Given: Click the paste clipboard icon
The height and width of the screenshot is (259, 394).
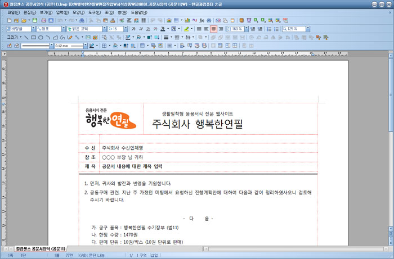Looking at the screenshot, I should pyautogui.click(x=106, y=20).
